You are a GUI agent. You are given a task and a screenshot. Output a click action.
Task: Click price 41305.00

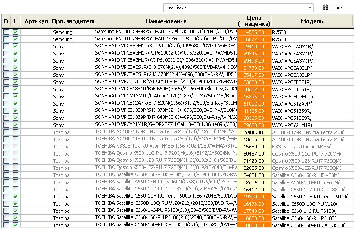(254, 111)
